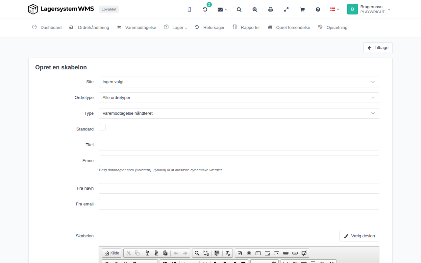The height and width of the screenshot is (263, 421).
Task: Open the Type dropdown Varemodtagelse håndteret
Action: pyautogui.click(x=239, y=113)
